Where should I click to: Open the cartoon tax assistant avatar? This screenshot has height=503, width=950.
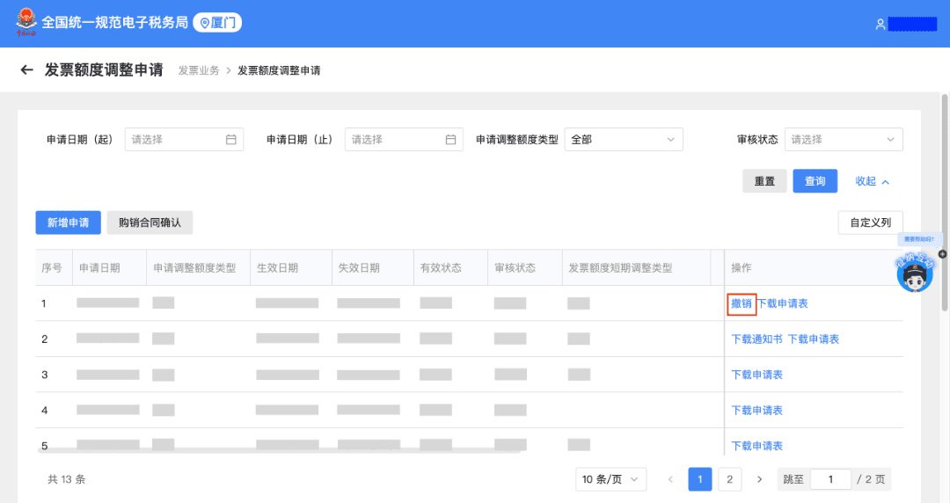coord(914,274)
